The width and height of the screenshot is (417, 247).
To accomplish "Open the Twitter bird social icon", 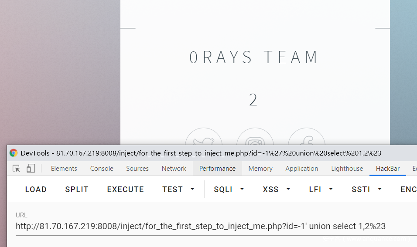I will pos(204,136).
